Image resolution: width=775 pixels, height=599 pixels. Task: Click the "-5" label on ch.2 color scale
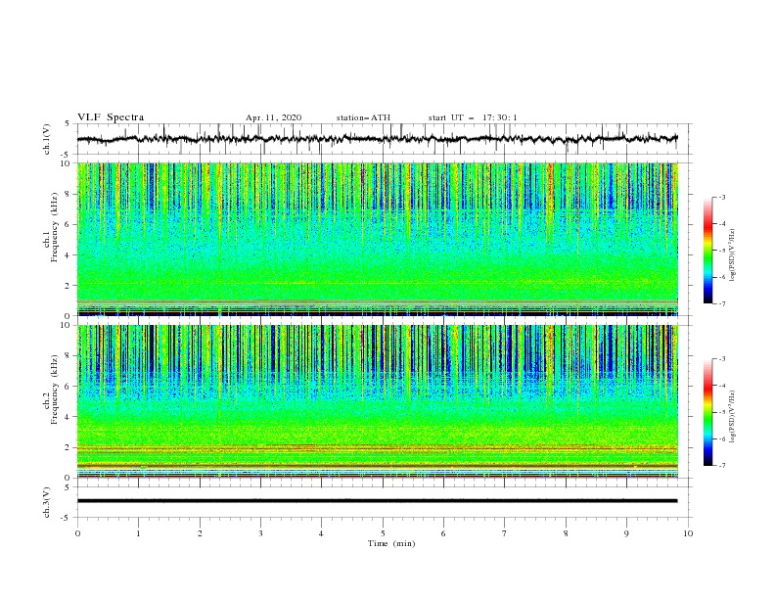(x=721, y=412)
